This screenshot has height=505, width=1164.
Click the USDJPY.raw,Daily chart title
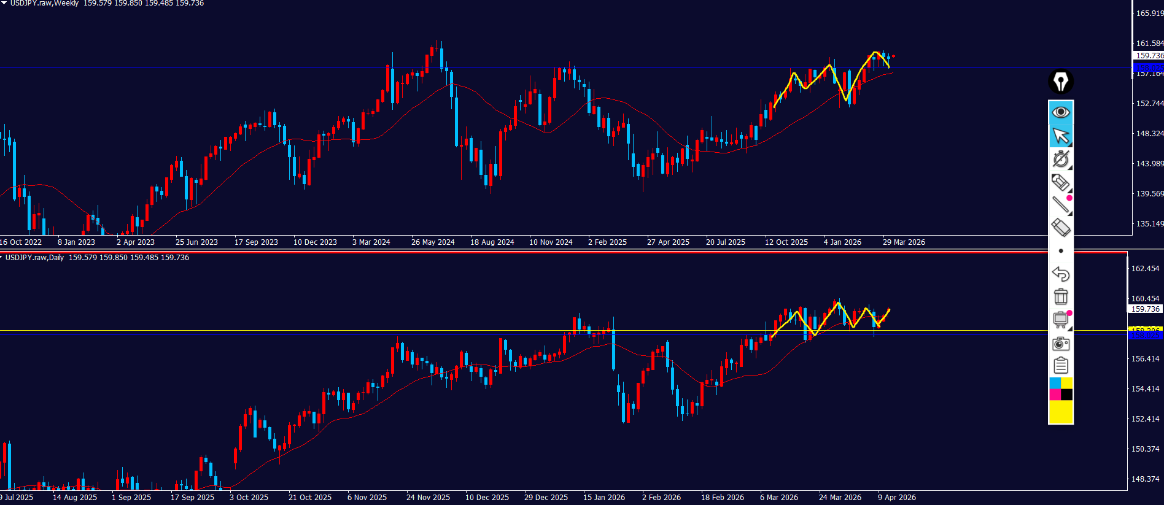(34, 258)
